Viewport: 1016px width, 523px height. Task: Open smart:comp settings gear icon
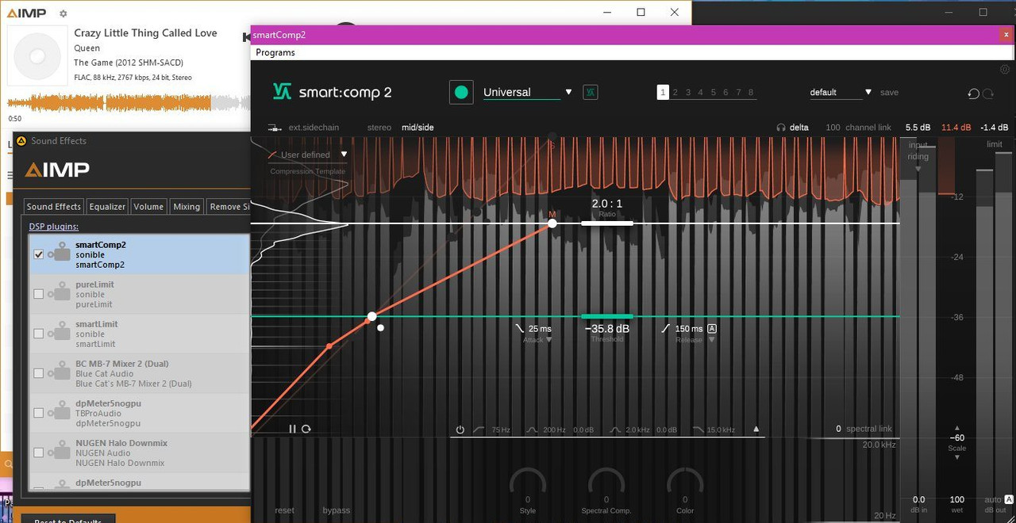1005,70
